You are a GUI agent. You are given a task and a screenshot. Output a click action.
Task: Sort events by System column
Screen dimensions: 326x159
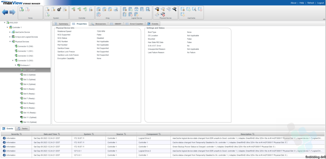(89, 134)
